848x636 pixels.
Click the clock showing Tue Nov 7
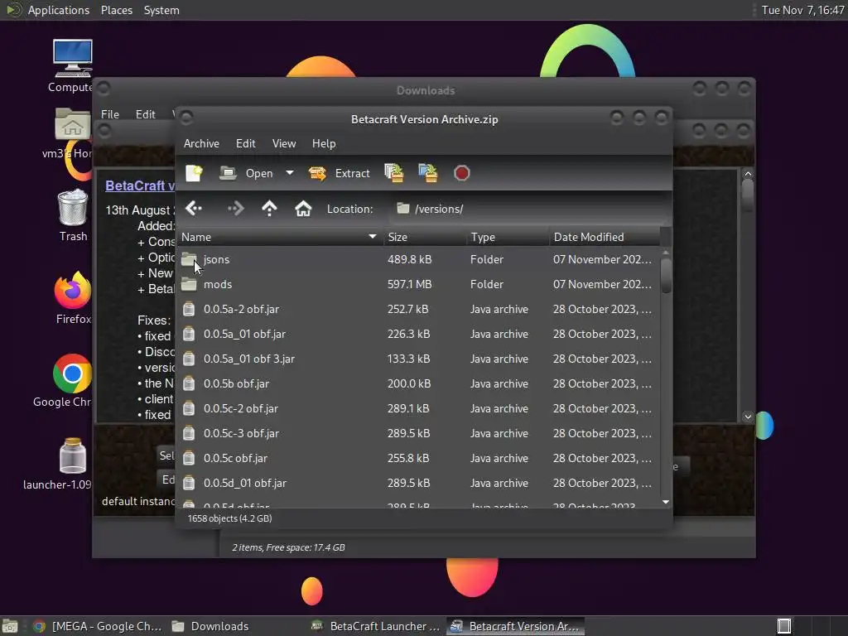[x=802, y=10]
